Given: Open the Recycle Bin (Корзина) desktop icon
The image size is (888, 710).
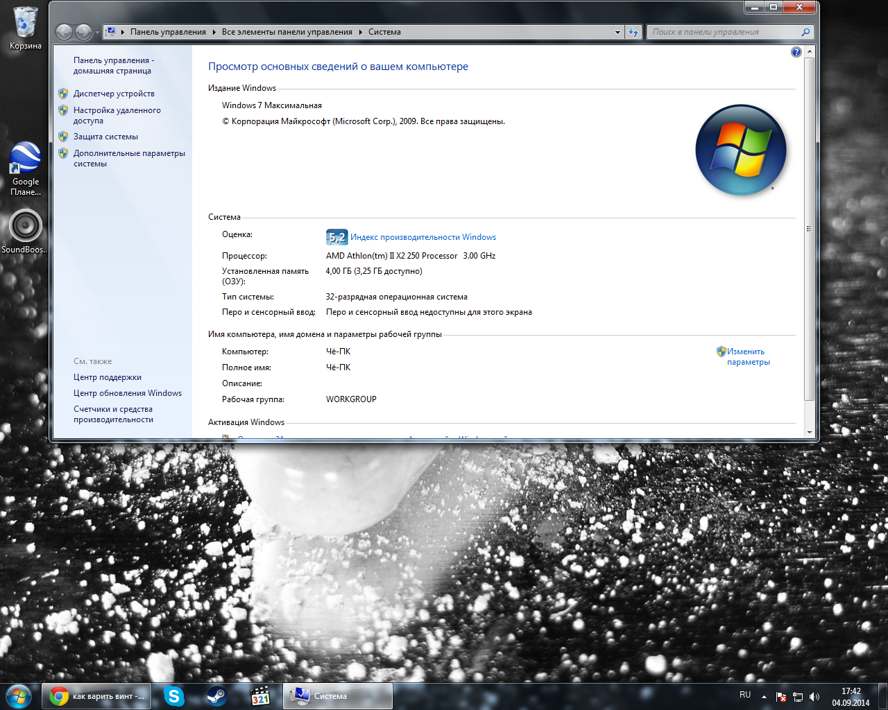Looking at the screenshot, I should [26, 28].
